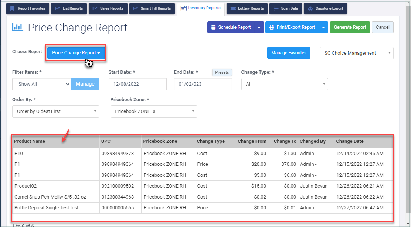Image resolution: width=411 pixels, height=227 pixels.
Task: Click UPC 092100009502 cell
Action: pyautogui.click(x=120, y=186)
